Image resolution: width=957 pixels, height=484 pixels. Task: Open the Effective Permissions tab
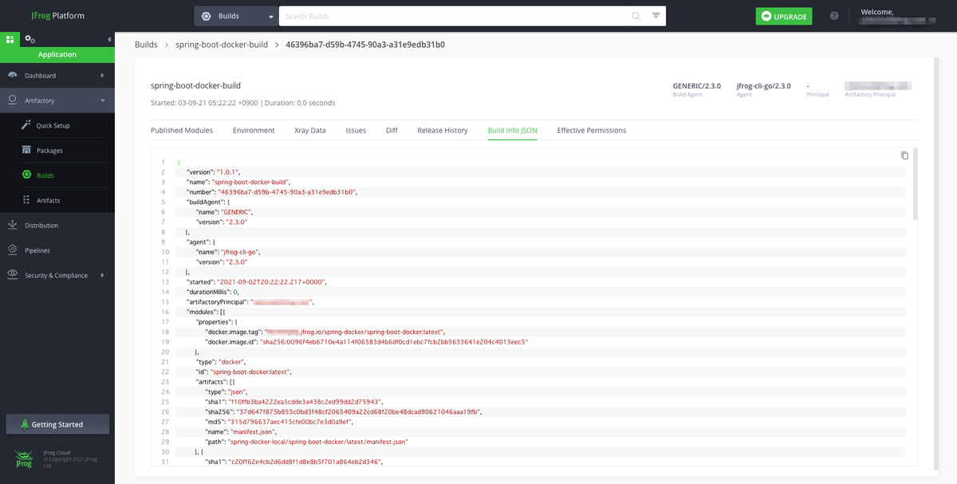point(592,130)
